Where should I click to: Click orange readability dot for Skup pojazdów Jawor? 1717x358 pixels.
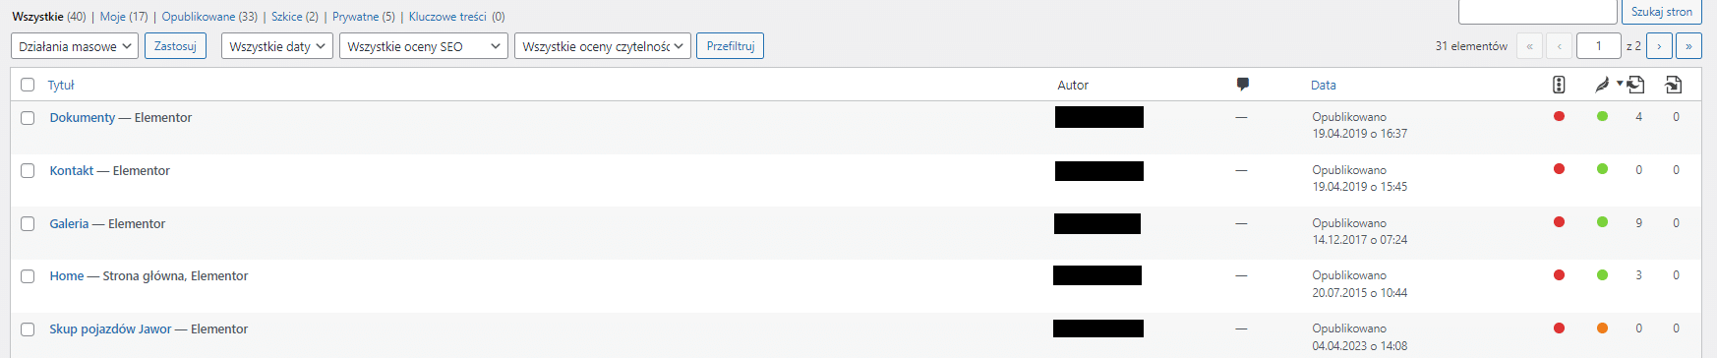(1602, 328)
